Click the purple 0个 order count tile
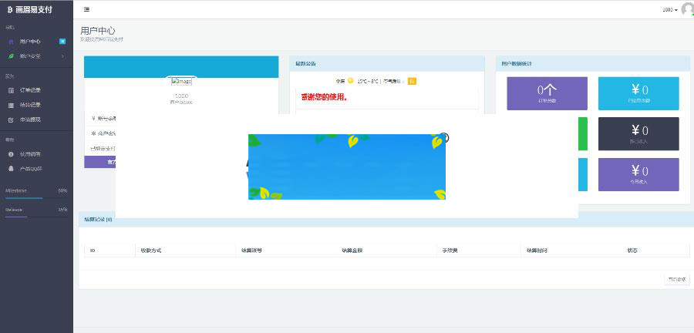Viewport: 694px width, 333px height. tap(547, 93)
